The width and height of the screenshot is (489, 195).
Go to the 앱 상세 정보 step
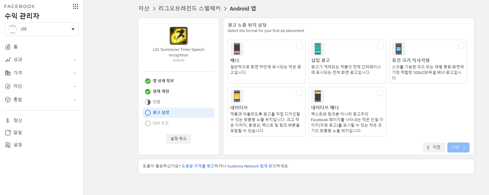pyautogui.click(x=163, y=81)
